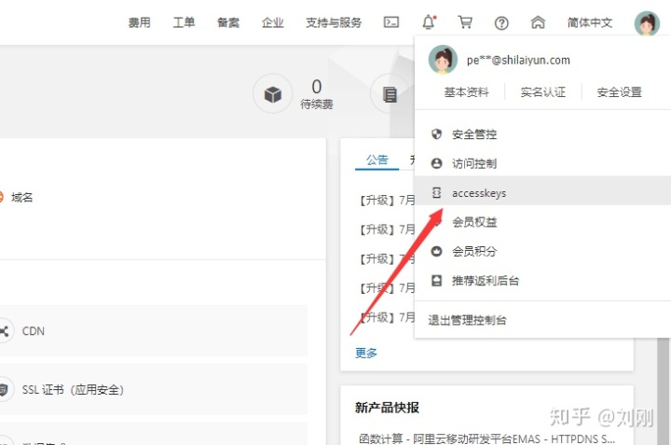The image size is (671, 445).
Task: Open SSL 证书 (应用安全) row
Action: (154, 389)
